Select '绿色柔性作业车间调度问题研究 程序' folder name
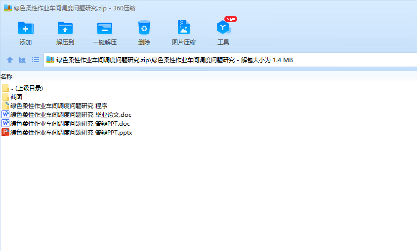This screenshot has height=251, width=417. coord(59,106)
